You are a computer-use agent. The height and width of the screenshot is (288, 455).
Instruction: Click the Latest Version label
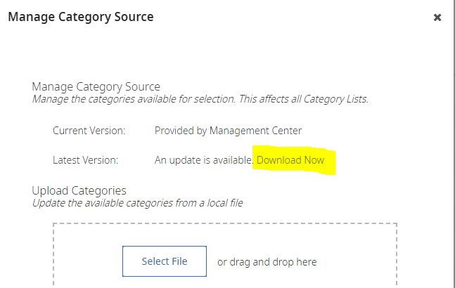click(85, 160)
